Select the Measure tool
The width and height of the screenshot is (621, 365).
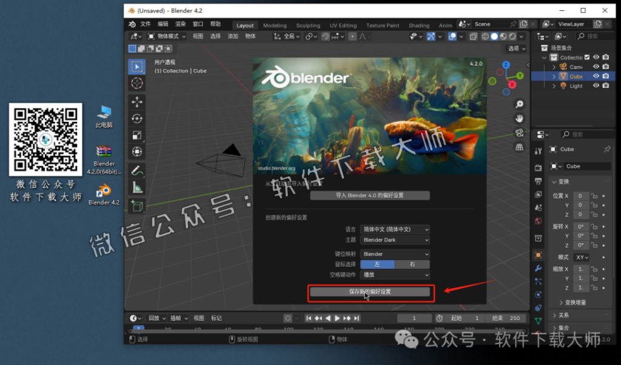pyautogui.click(x=136, y=188)
